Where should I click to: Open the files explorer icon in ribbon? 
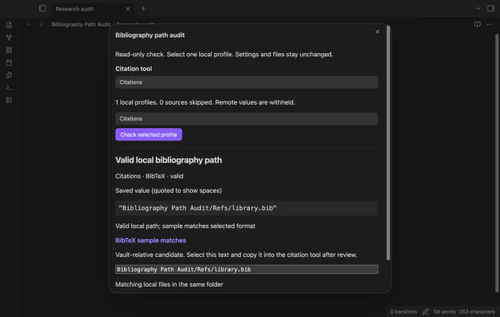pos(9,25)
